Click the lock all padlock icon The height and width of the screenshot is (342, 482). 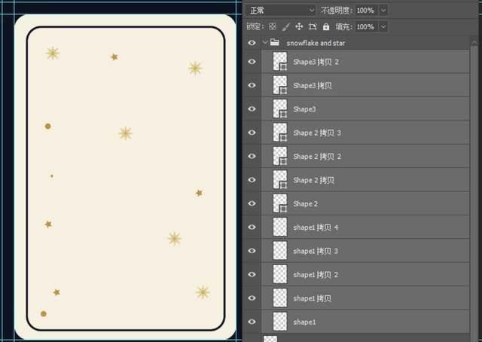326,27
